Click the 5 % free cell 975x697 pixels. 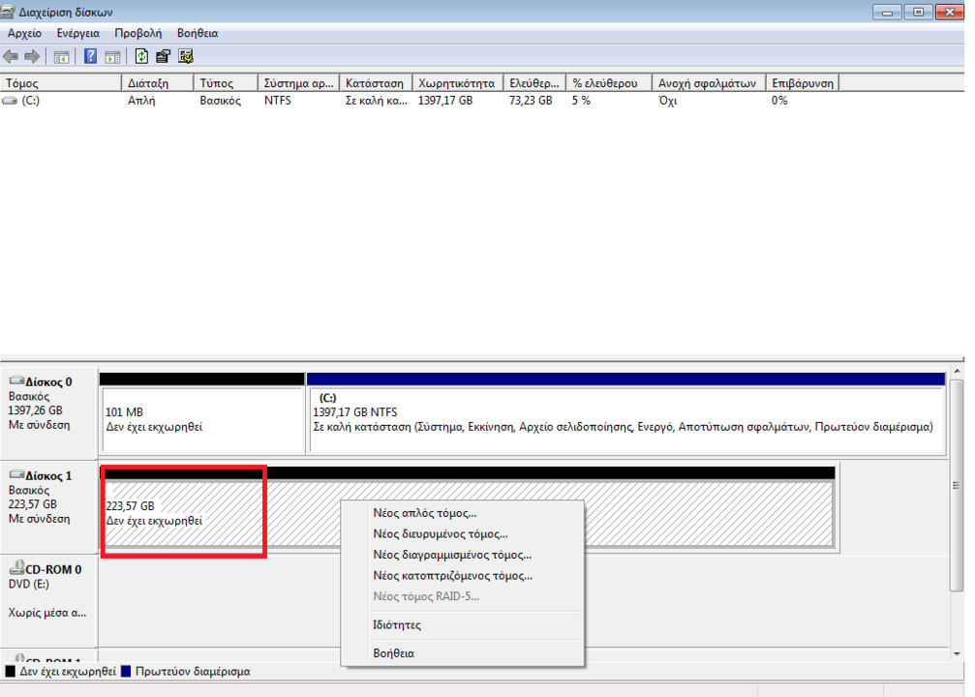(581, 101)
